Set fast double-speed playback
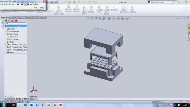Screen dimensions: 190x107 click(x=37, y=4)
